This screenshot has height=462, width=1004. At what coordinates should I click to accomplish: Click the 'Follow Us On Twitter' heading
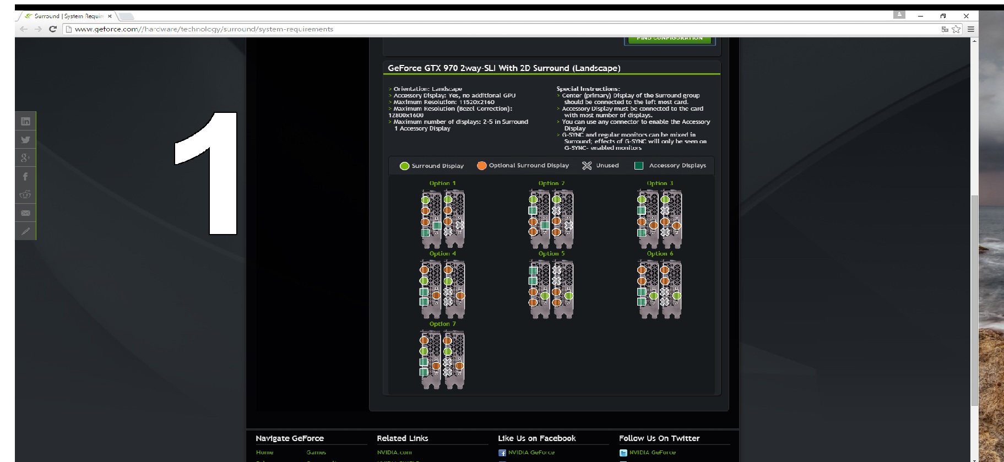coord(659,438)
